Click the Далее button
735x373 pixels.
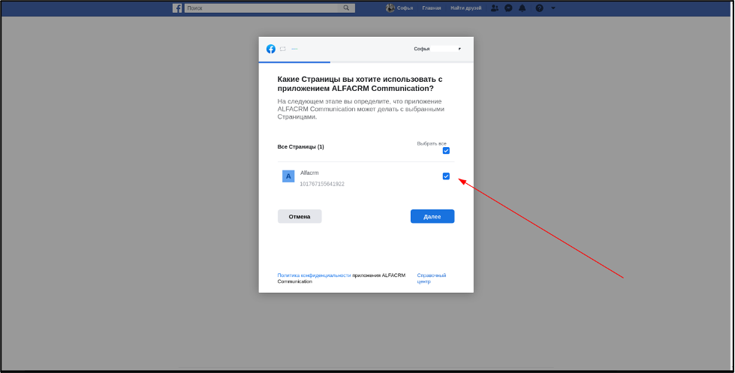pos(432,216)
